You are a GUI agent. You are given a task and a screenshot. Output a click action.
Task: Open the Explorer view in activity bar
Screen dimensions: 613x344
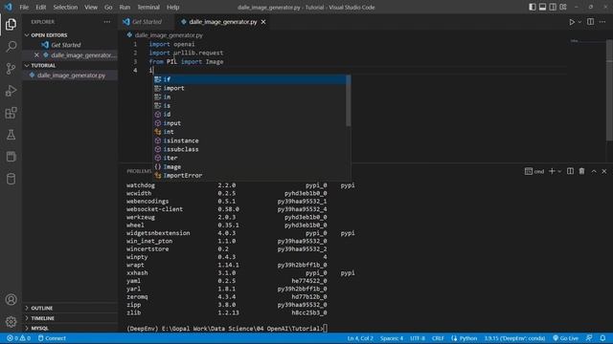(x=11, y=25)
